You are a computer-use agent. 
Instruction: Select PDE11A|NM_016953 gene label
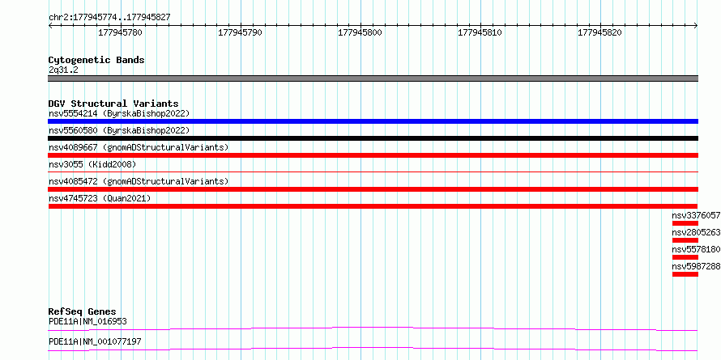pos(87,321)
